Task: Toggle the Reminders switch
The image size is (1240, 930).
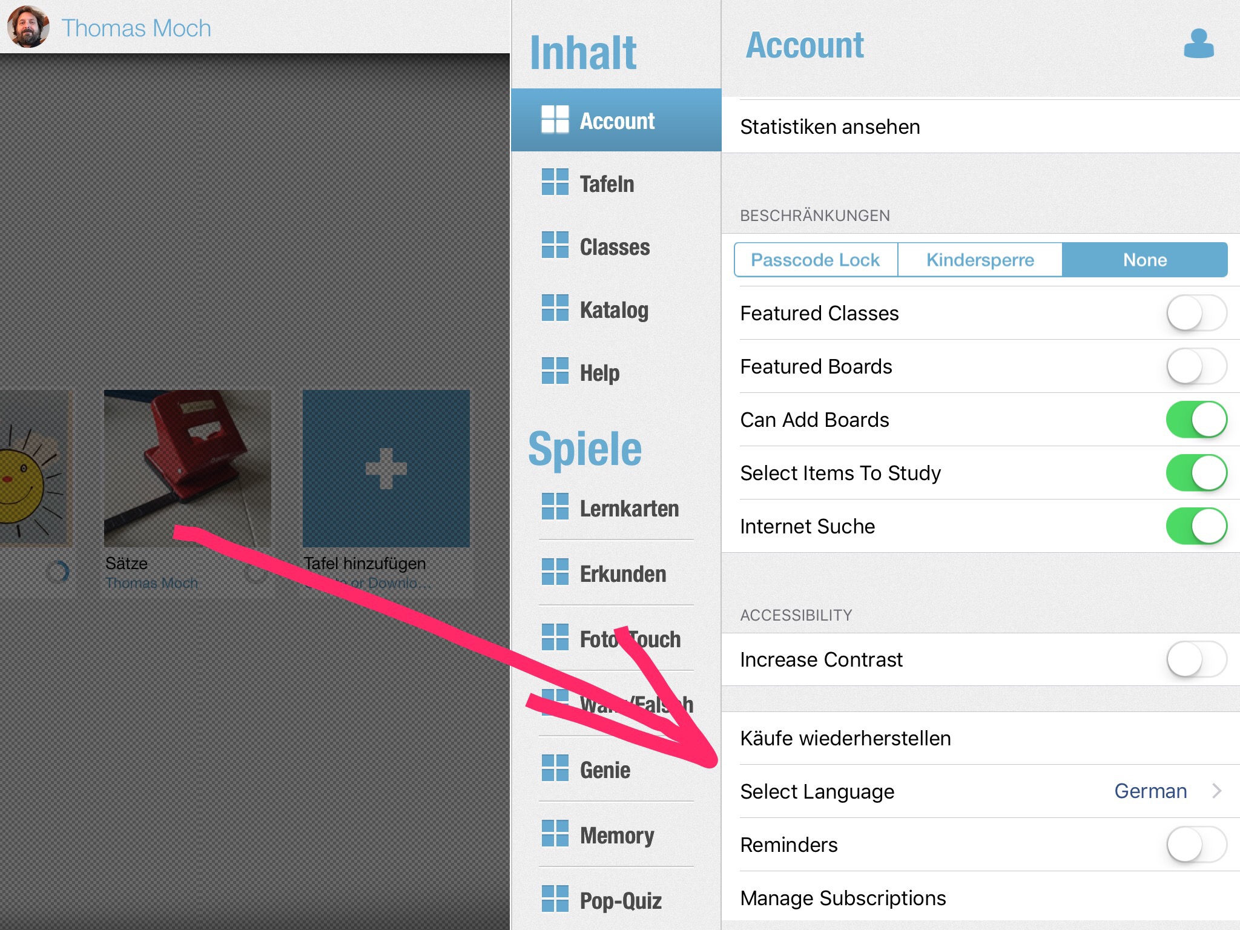Action: pyautogui.click(x=1196, y=845)
